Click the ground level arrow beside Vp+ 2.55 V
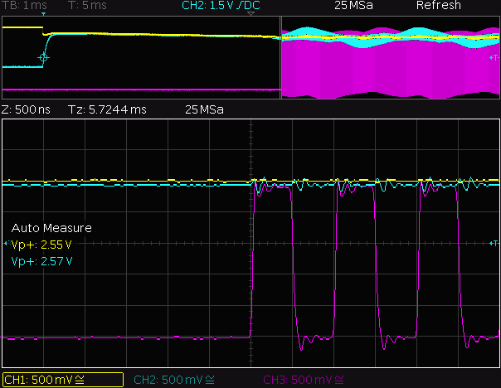The height and width of the screenshot is (388, 501). (x=6, y=244)
